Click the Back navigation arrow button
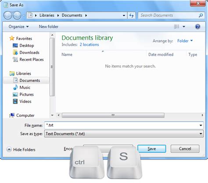The height and width of the screenshot is (183, 208). pos(7,15)
